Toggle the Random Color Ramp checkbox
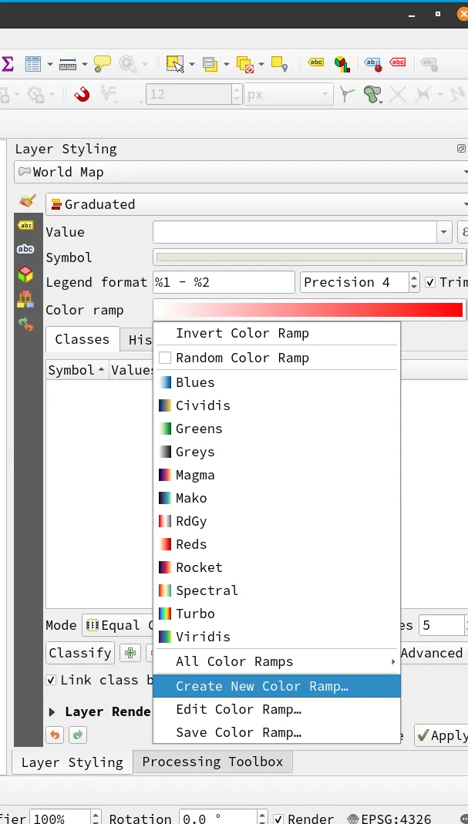Image resolution: width=468 pixels, height=824 pixels. [x=165, y=358]
